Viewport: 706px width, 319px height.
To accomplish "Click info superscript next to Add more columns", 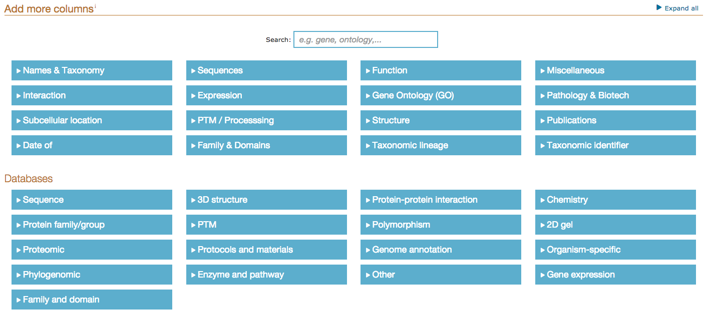I will tap(95, 6).
